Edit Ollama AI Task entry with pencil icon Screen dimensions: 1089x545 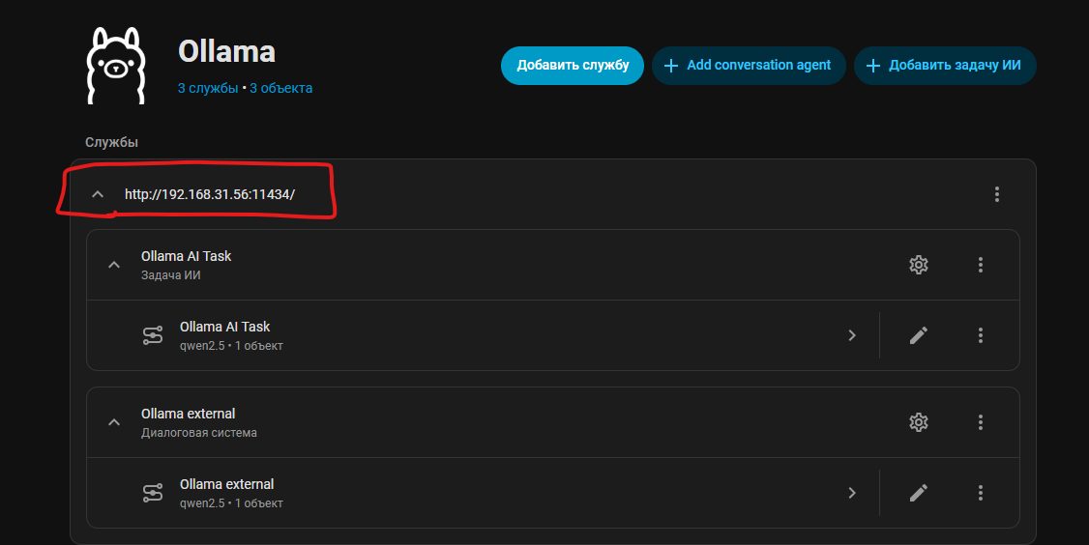918,335
